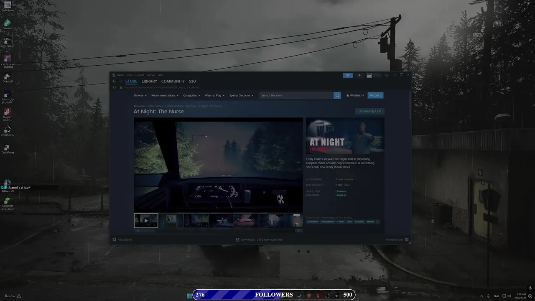Image resolution: width=535 pixels, height=301 pixels.
Task: Add a tag with the plus button
Action: point(378,222)
